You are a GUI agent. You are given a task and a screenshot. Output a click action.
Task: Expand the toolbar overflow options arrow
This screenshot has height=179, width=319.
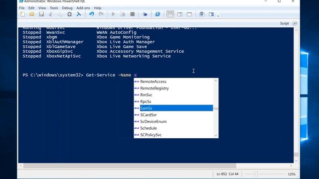(218, 15)
